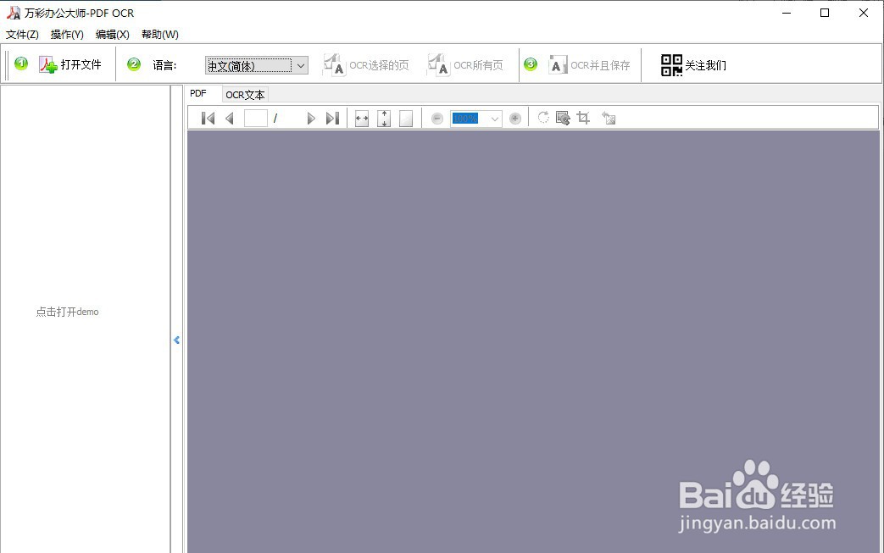Open the 文件(Z) menu
Screen dimensions: 884x553
click(x=22, y=35)
